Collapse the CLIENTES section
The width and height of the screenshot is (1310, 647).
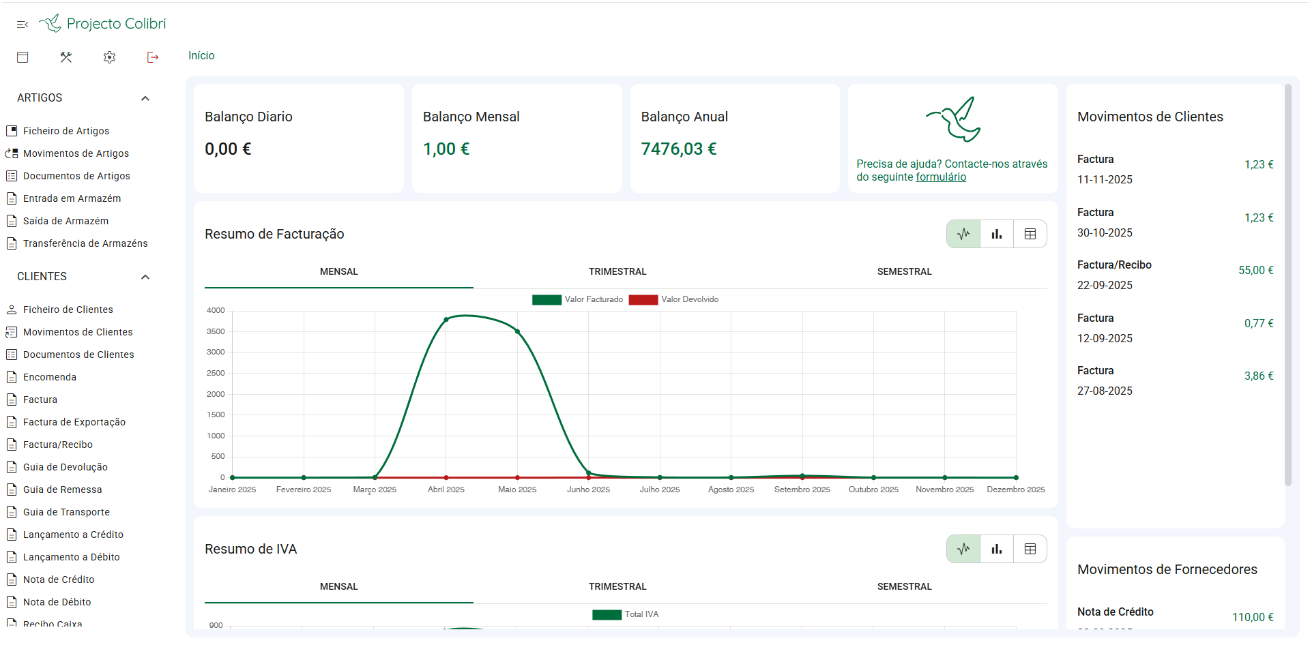coord(145,277)
